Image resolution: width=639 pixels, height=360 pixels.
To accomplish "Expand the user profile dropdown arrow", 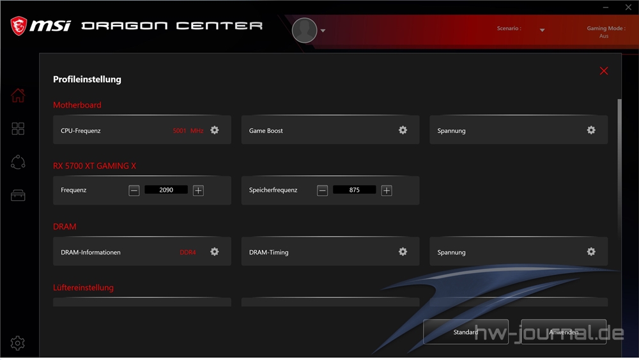I will click(323, 31).
